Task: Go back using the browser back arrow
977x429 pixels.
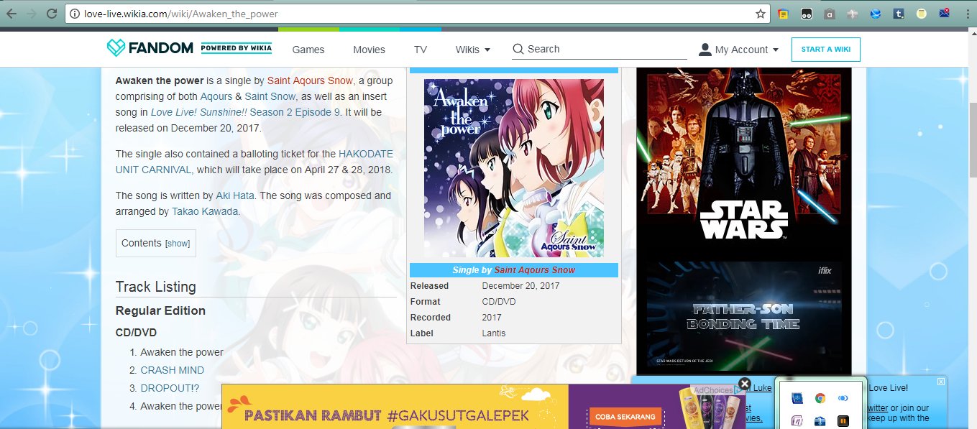Action: (12, 14)
